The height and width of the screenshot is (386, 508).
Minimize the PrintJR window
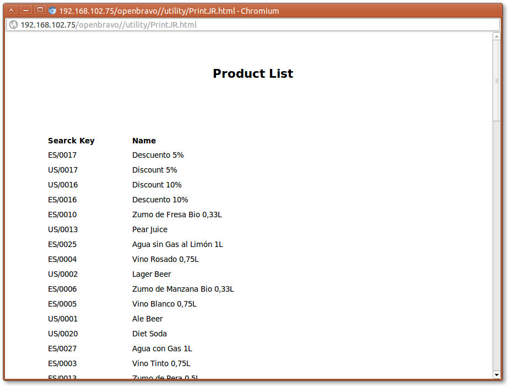(25, 10)
